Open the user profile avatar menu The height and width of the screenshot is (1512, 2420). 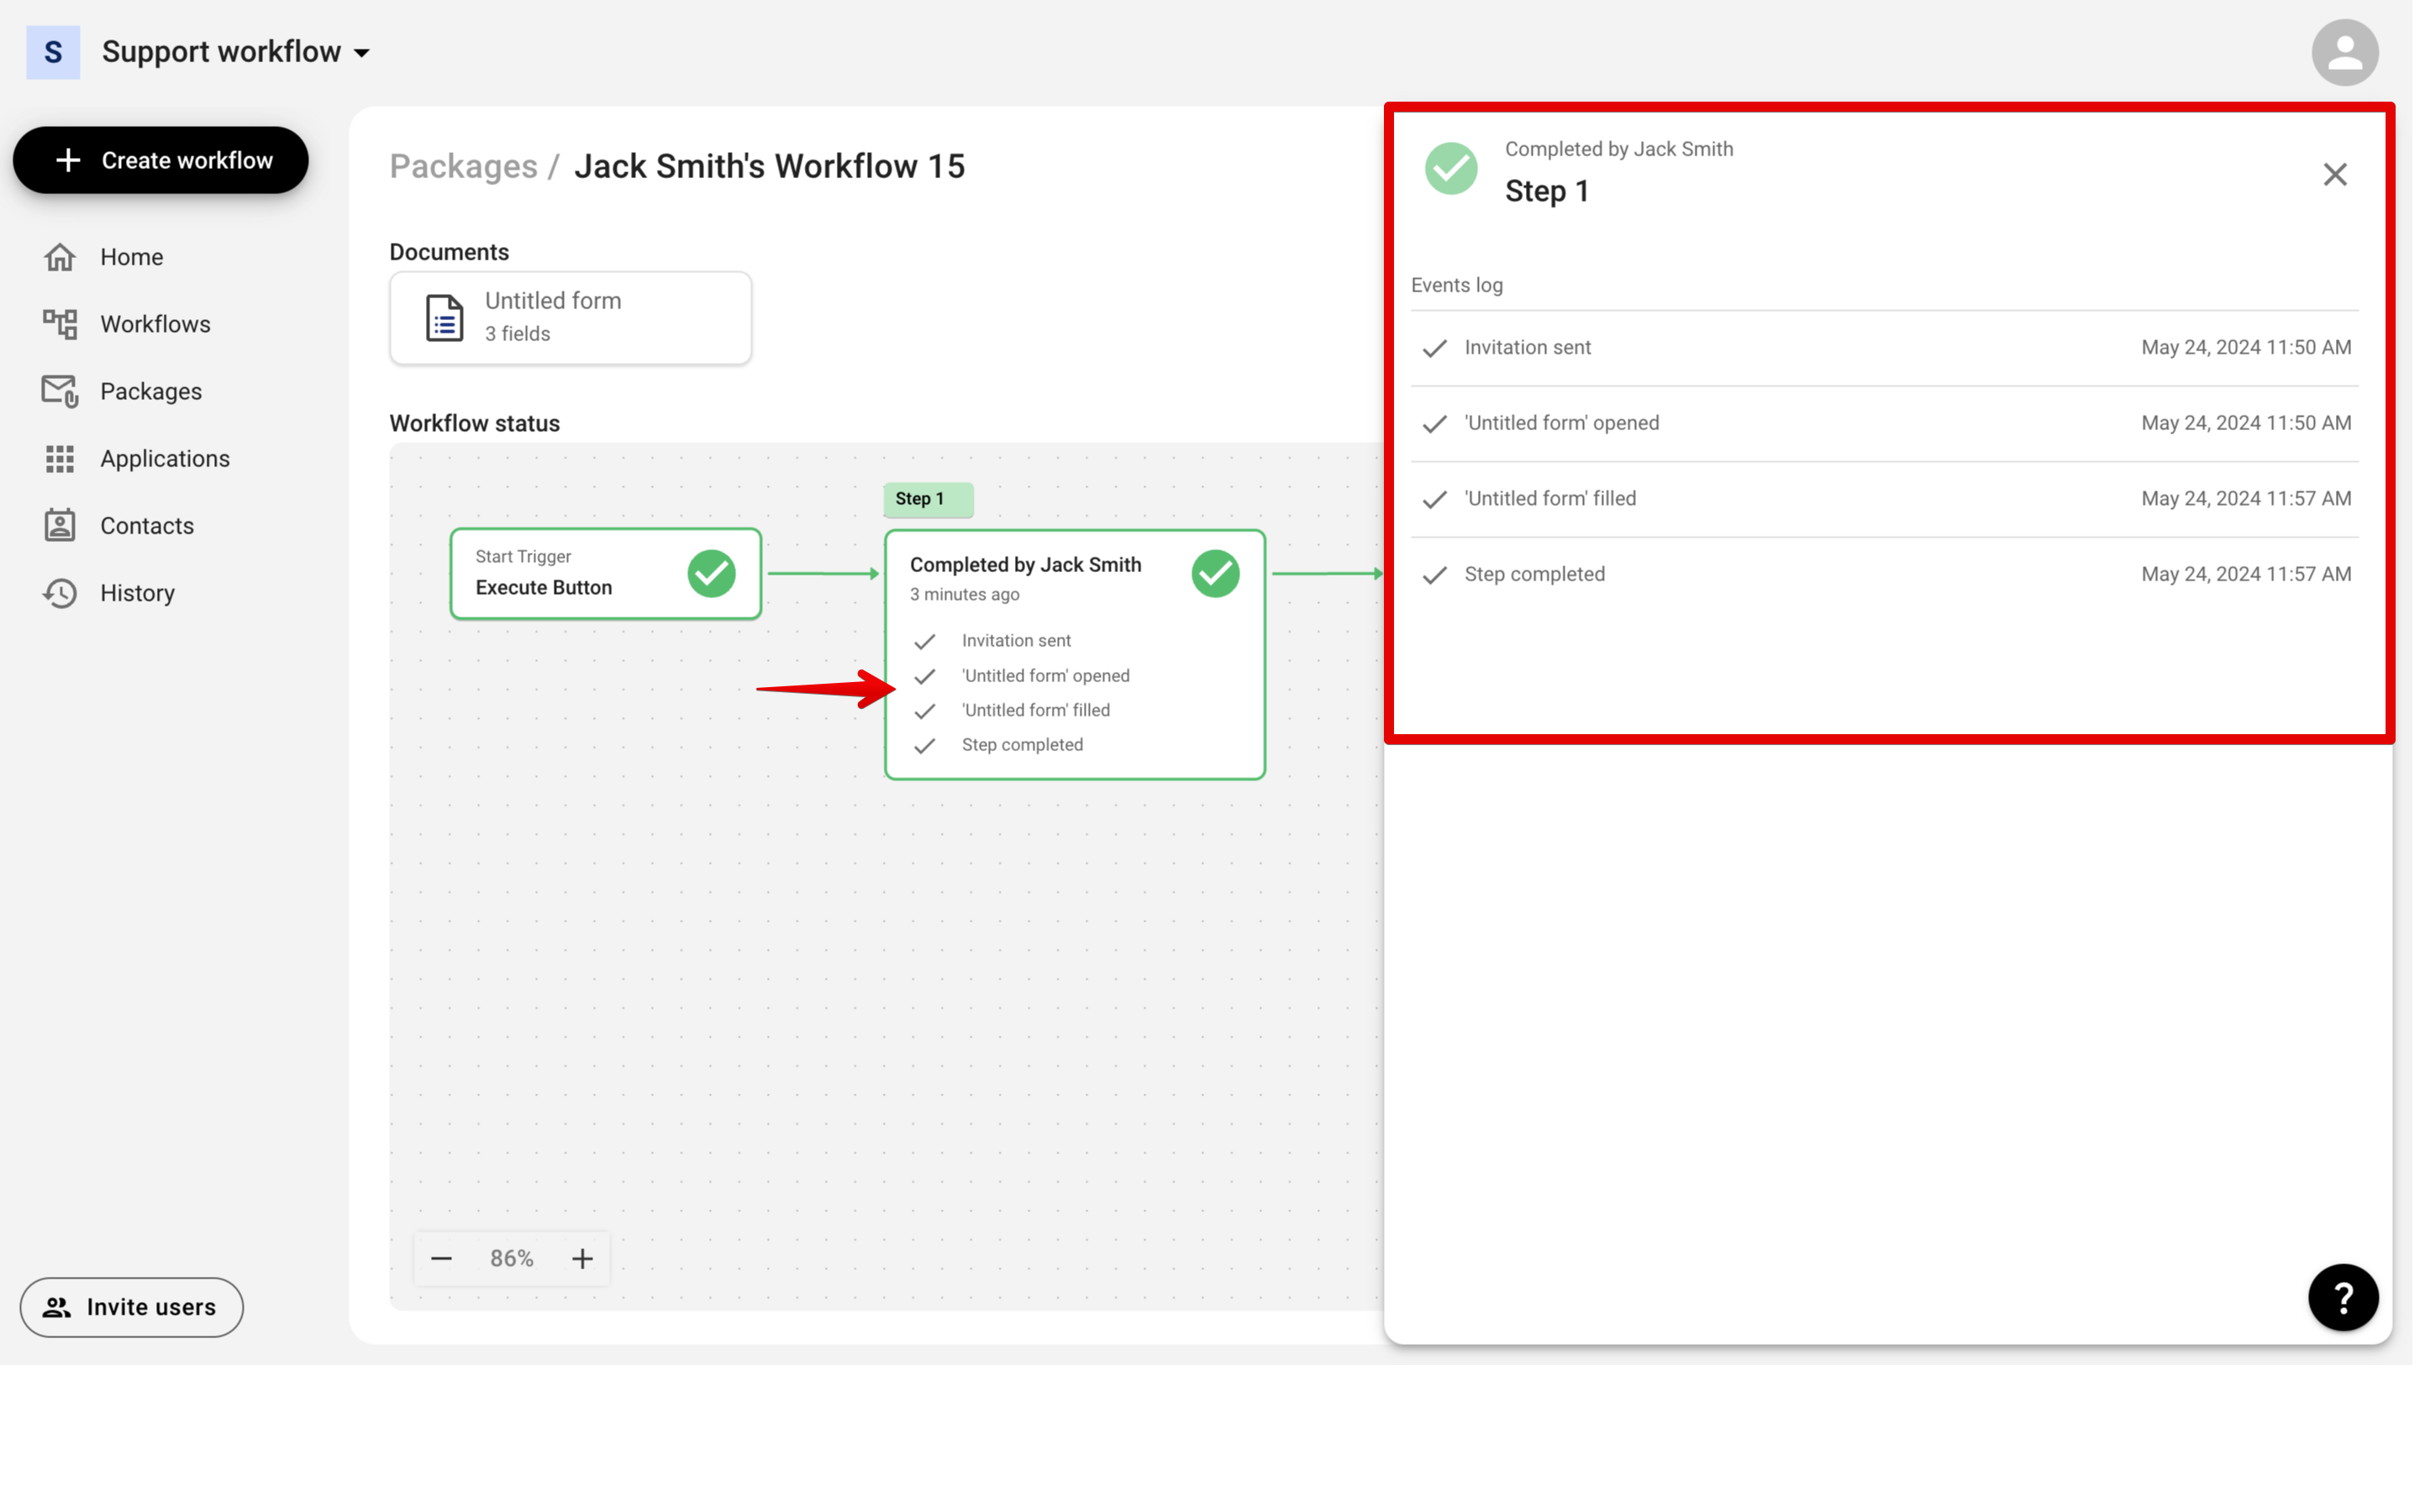[x=2344, y=52]
